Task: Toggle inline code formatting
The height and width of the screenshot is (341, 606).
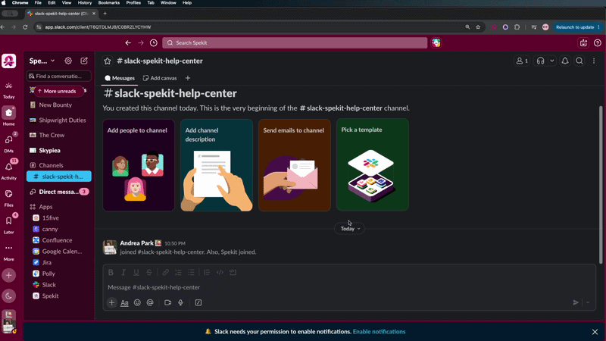Action: pos(220,272)
